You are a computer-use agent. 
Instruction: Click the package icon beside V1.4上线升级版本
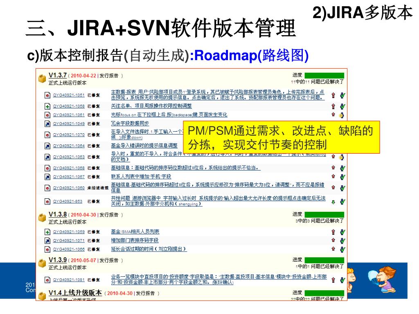[42, 296]
